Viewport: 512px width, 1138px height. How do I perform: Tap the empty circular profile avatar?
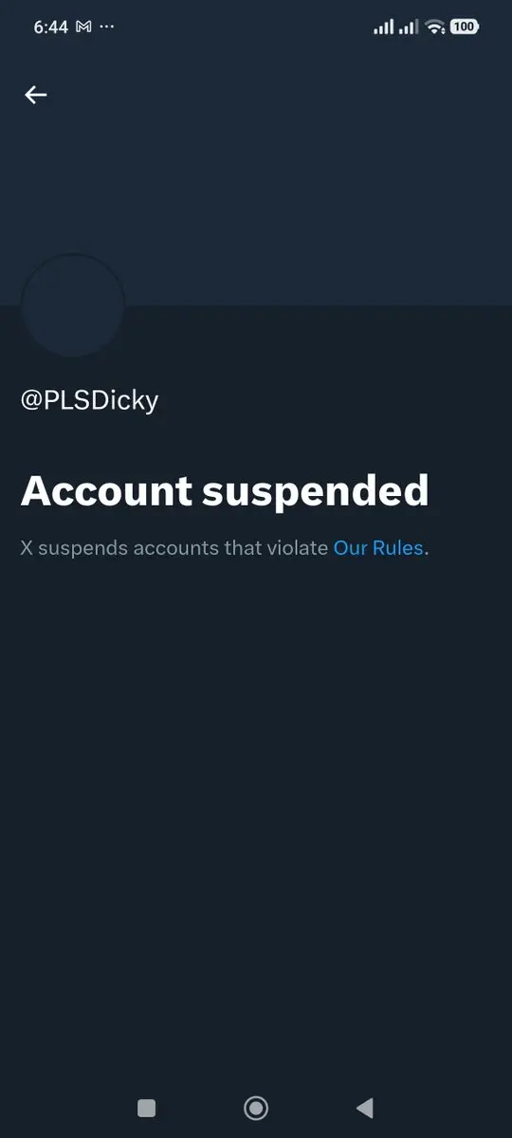[73, 305]
